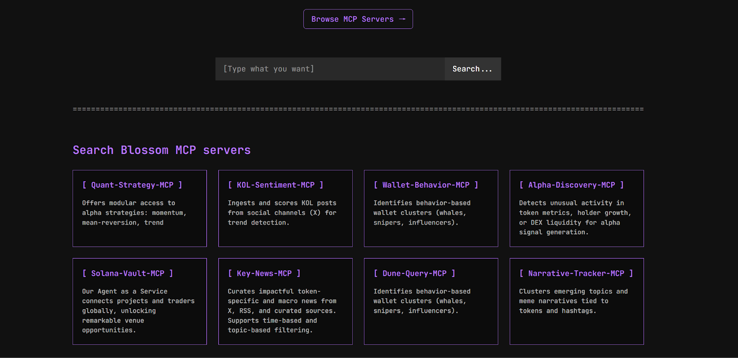Select the 'Search Blossom MCP servers' heading
The width and height of the screenshot is (738, 358).
[x=161, y=150]
